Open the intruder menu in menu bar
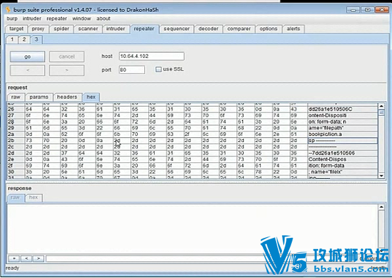This screenshot has height=278, width=392. [x=32, y=18]
